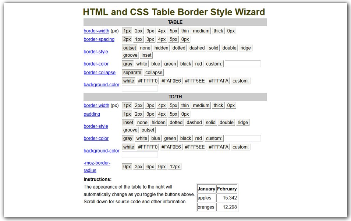Select #FFFAFA TD/TH background-color

(219, 147)
